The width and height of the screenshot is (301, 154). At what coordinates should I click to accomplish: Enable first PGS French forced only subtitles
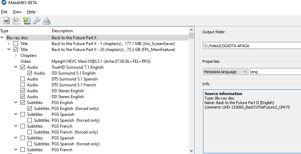point(29,132)
